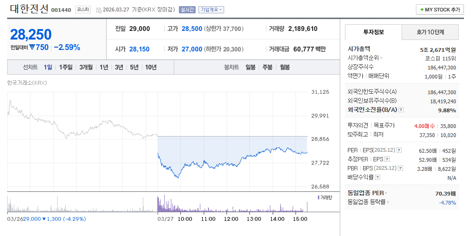
Task: Click the chart y-axis value 28,856
Action: click(x=320, y=139)
